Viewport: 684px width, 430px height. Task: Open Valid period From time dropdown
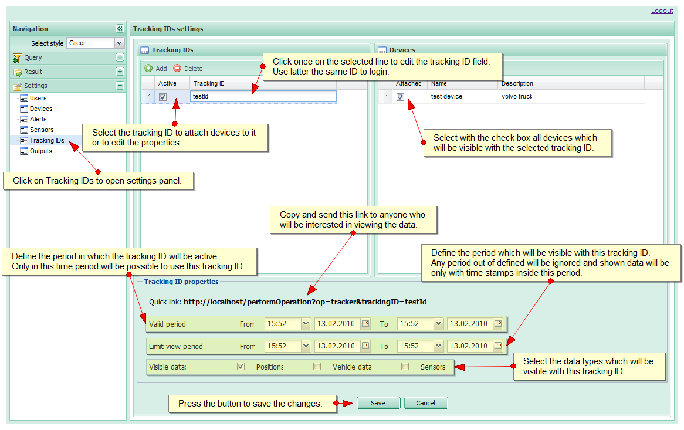tap(306, 324)
